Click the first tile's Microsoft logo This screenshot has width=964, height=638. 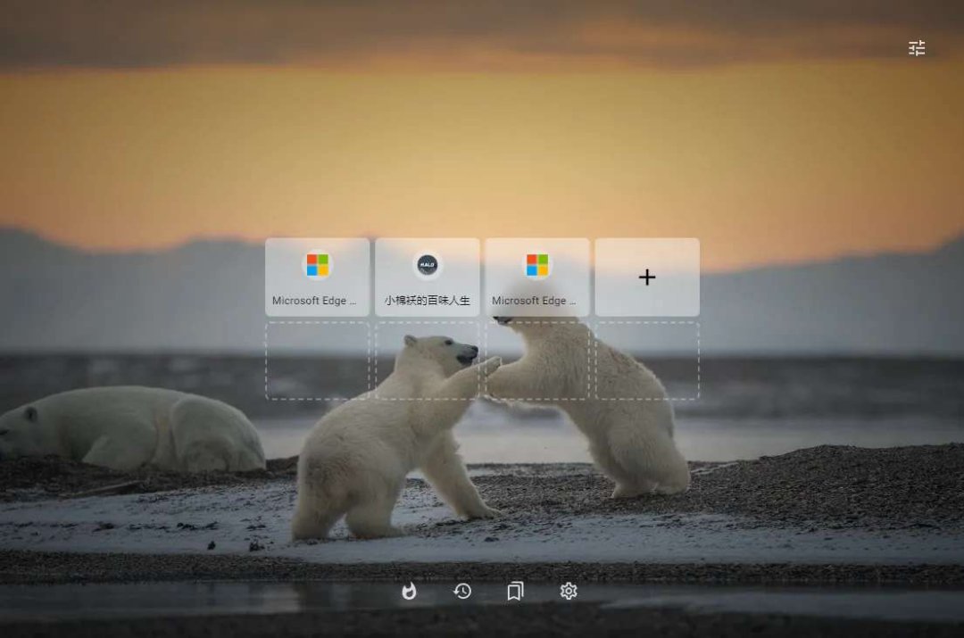coord(317,265)
